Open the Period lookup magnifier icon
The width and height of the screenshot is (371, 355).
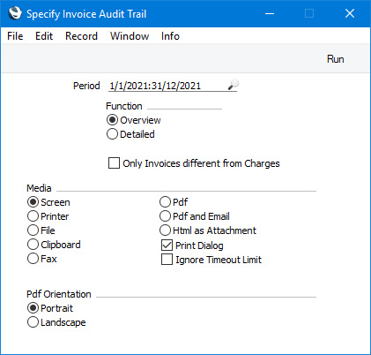tap(234, 85)
